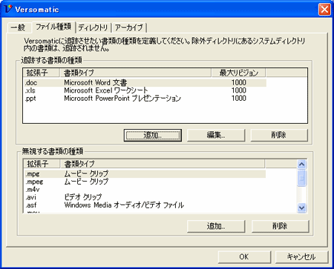The width and height of the screenshot is (334, 269).
Task: Click Microsoft Excel ワークシート entry
Action: 106,90
